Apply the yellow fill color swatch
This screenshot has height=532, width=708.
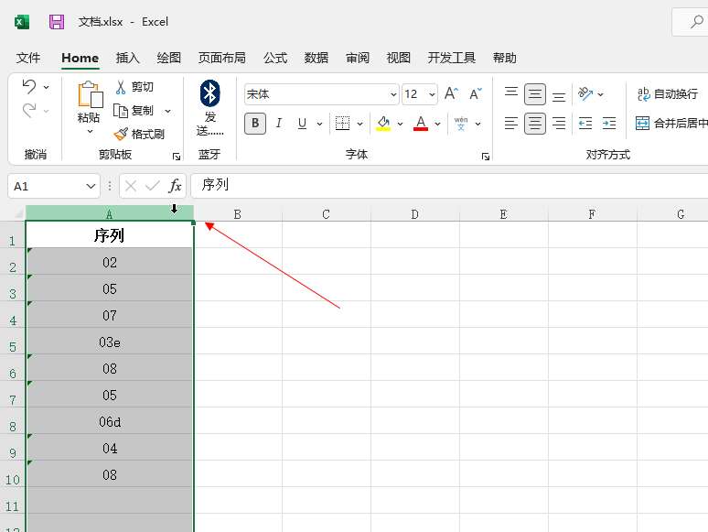383,123
